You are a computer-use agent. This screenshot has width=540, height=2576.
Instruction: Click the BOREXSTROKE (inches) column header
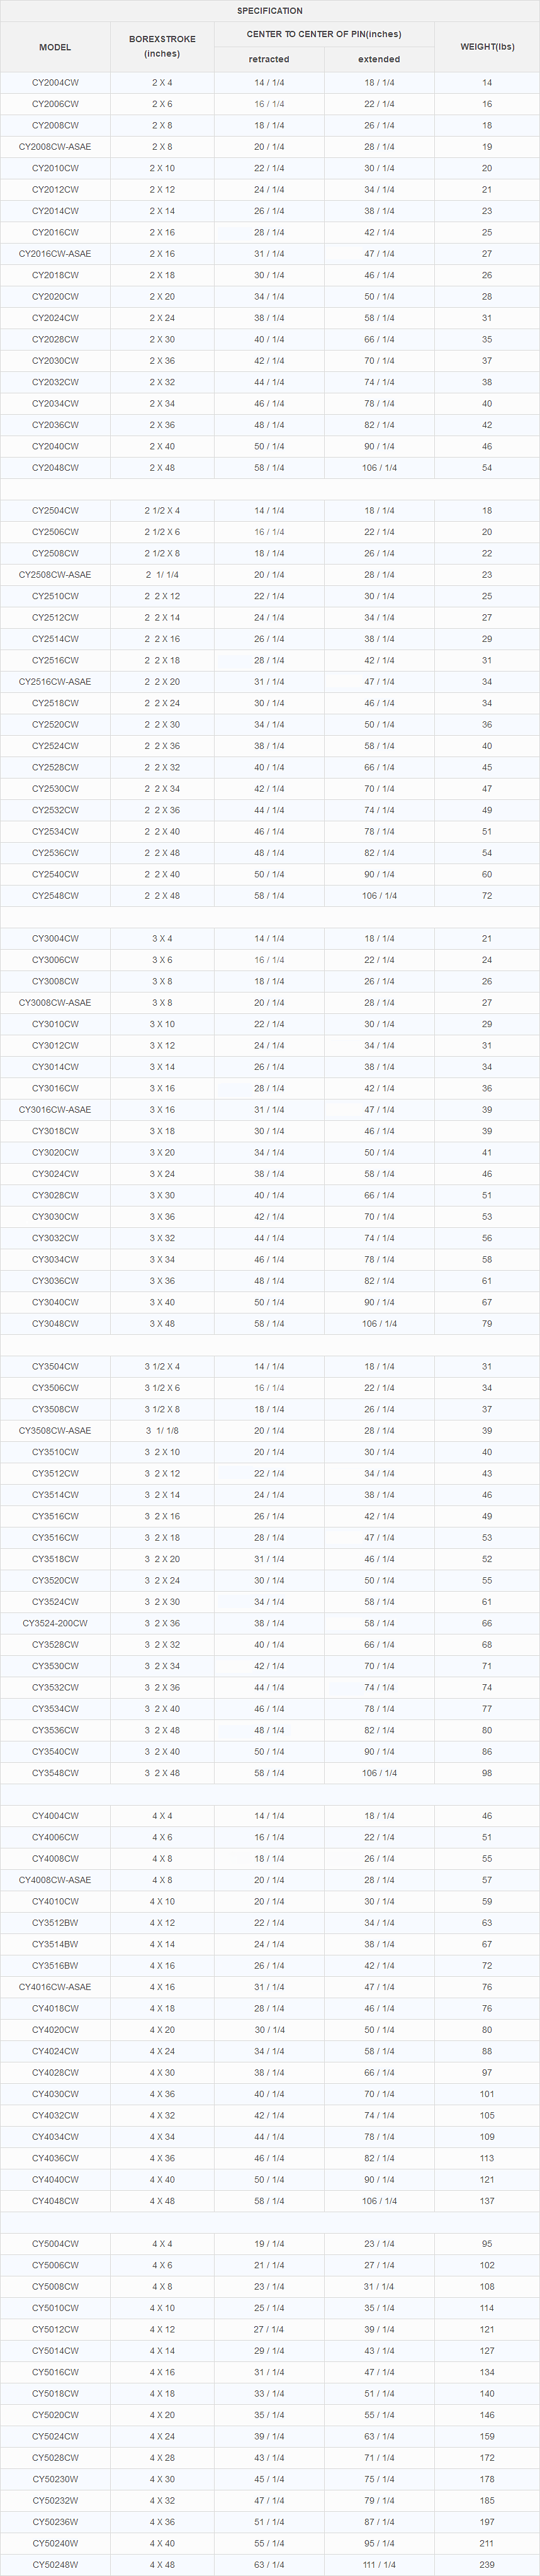point(162,47)
